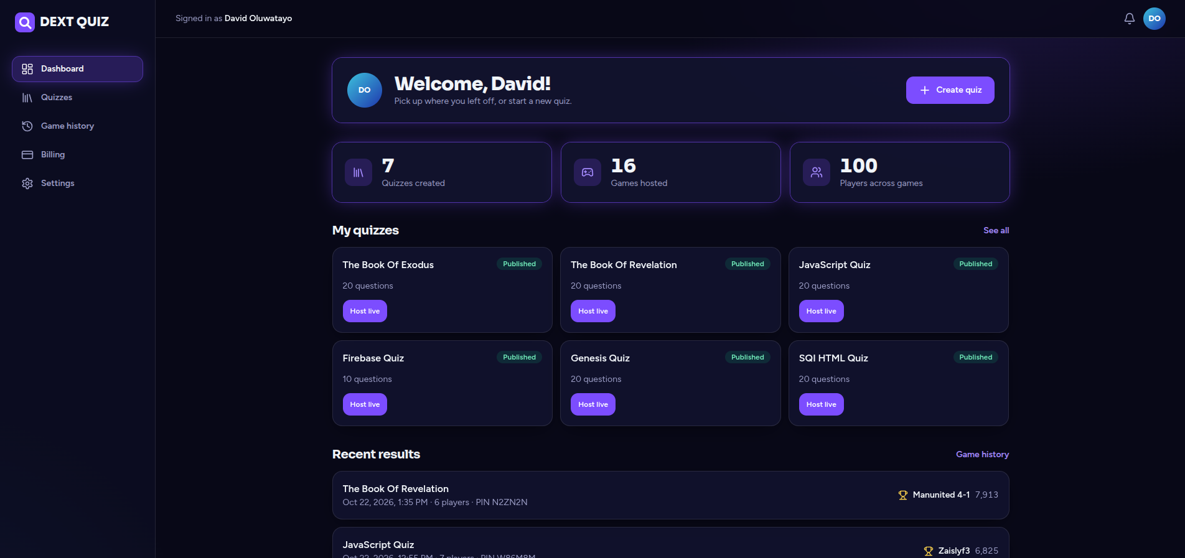The height and width of the screenshot is (558, 1185).
Task: Click the Players across games people icon
Action: tap(817, 172)
